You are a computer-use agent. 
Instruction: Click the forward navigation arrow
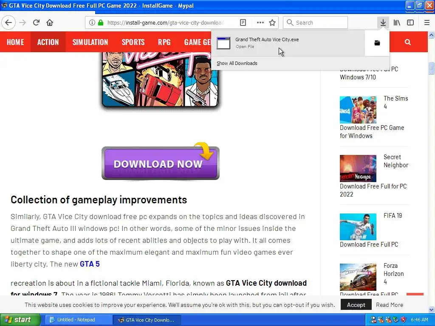pos(23,22)
